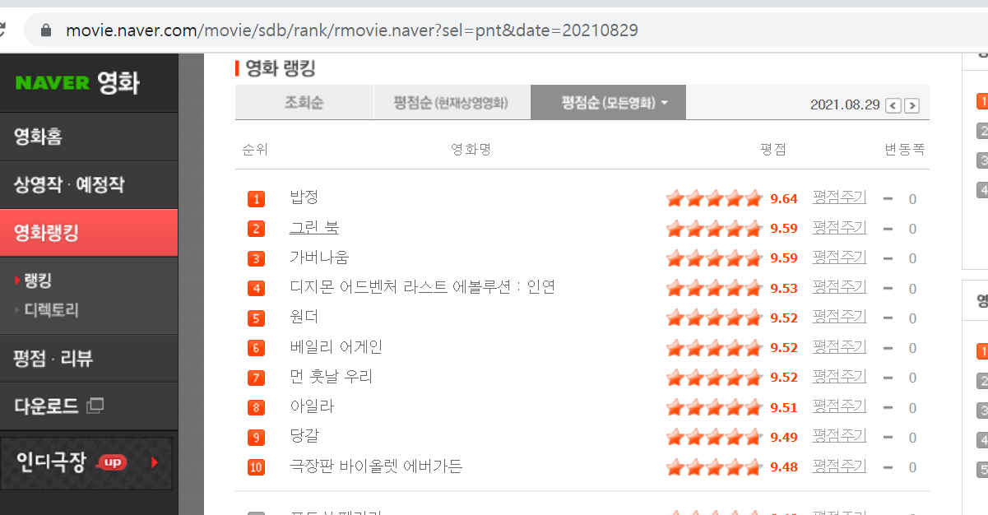Click 랭킹 submenu link
The height and width of the screenshot is (515, 988).
tap(38, 281)
